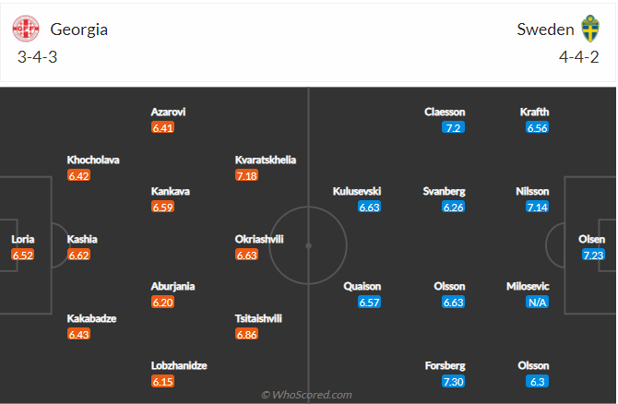Select player Kulusevski on the pitch
618x404 pixels.
357,192
